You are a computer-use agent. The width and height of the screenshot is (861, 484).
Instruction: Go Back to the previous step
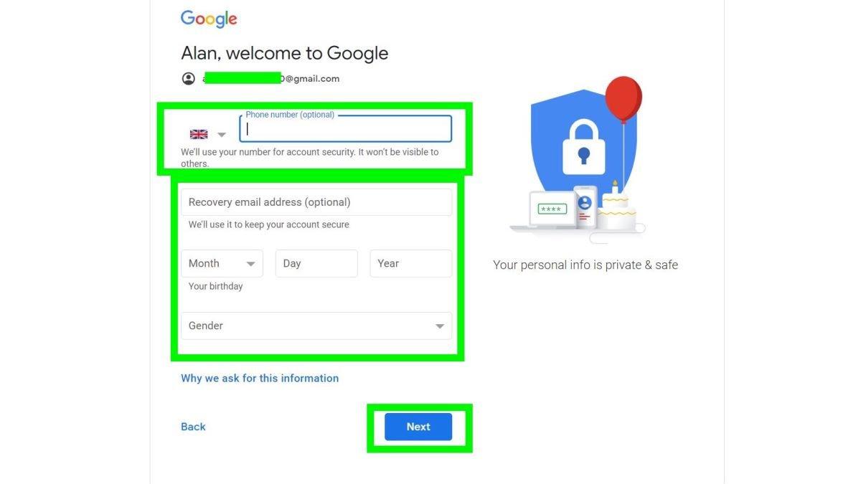coord(193,427)
